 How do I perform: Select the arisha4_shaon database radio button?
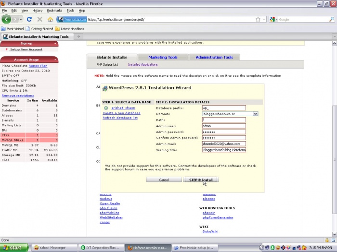coord(106,108)
